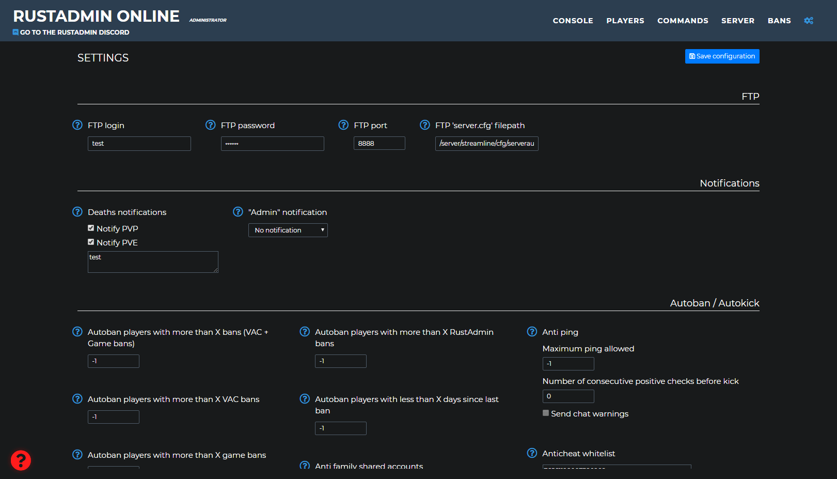
Task: Click the ADMINISTRATOR role label
Action: coord(208,20)
